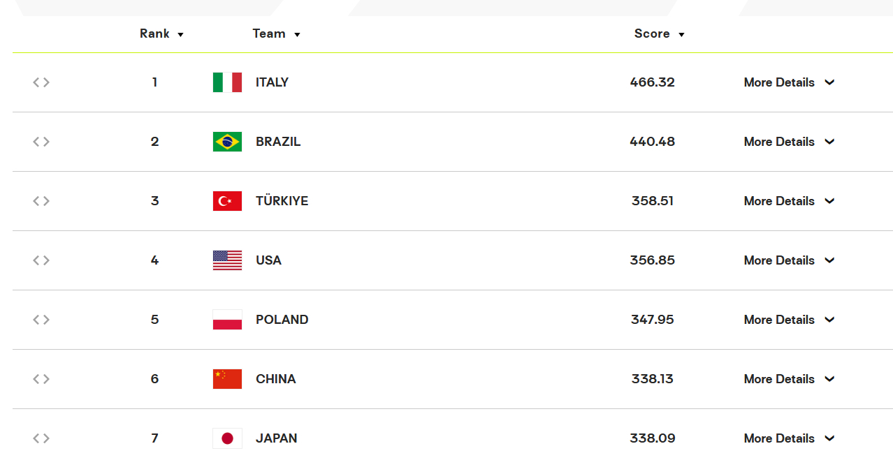Sort the table by Score column

click(659, 34)
